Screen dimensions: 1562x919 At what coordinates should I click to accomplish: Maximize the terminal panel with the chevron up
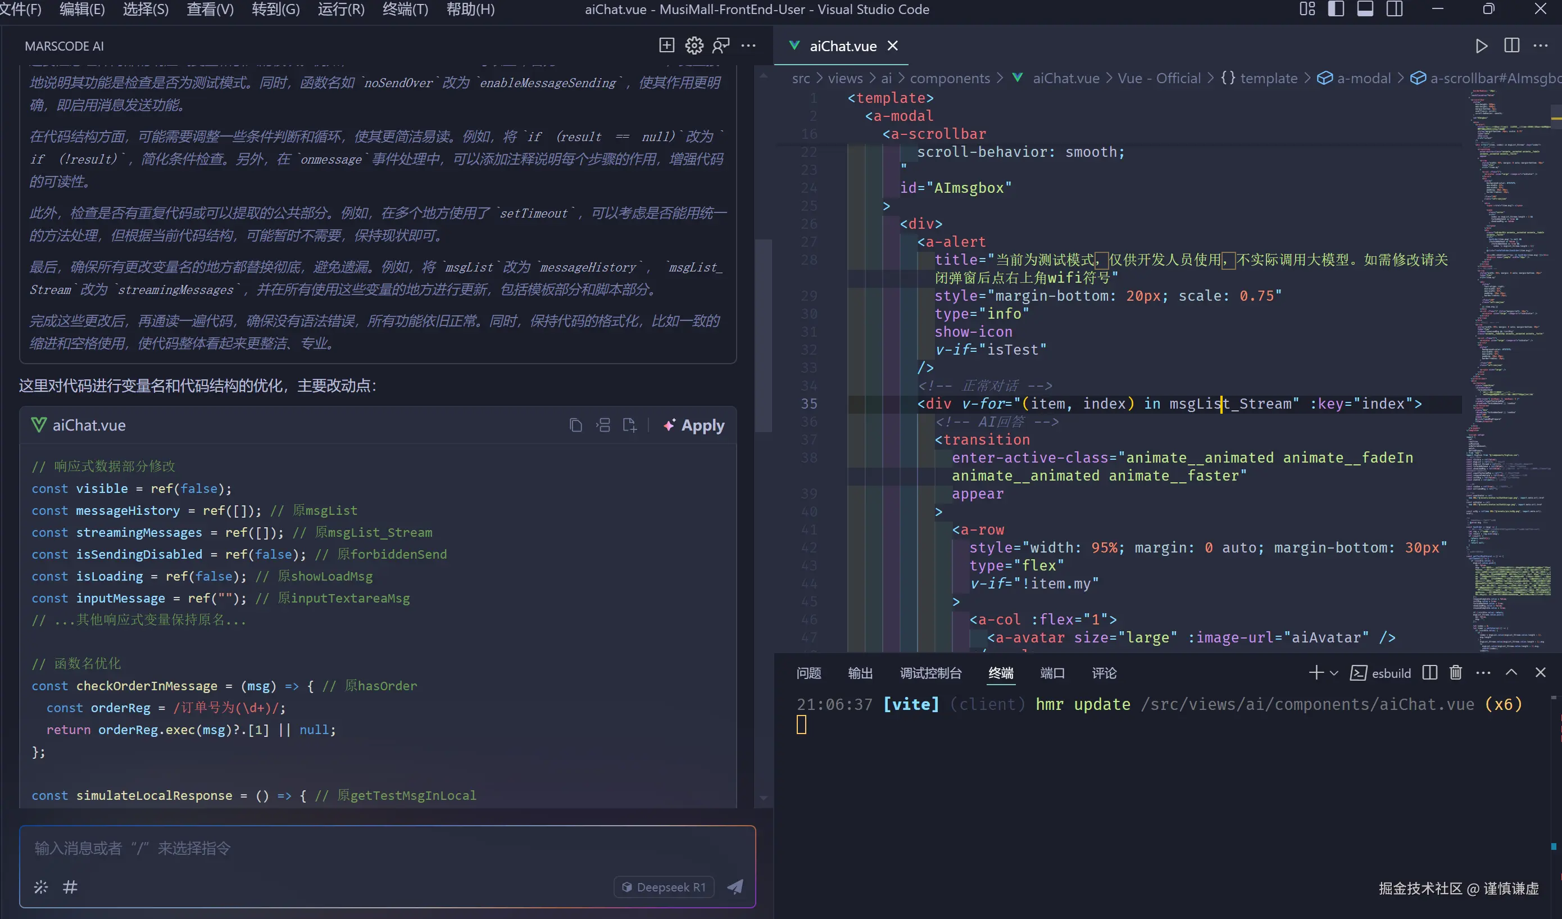click(1511, 673)
